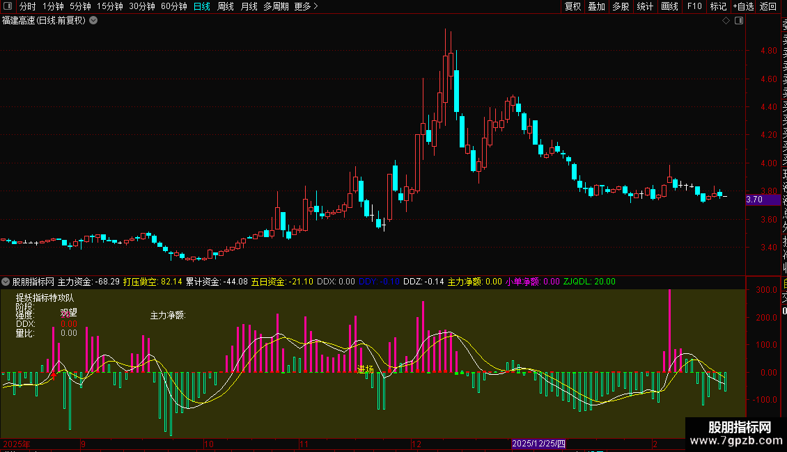Viewport: 787px width, 452px height.
Task: Click the 主力资金: -68.29 readout
Action: [x=89, y=282]
